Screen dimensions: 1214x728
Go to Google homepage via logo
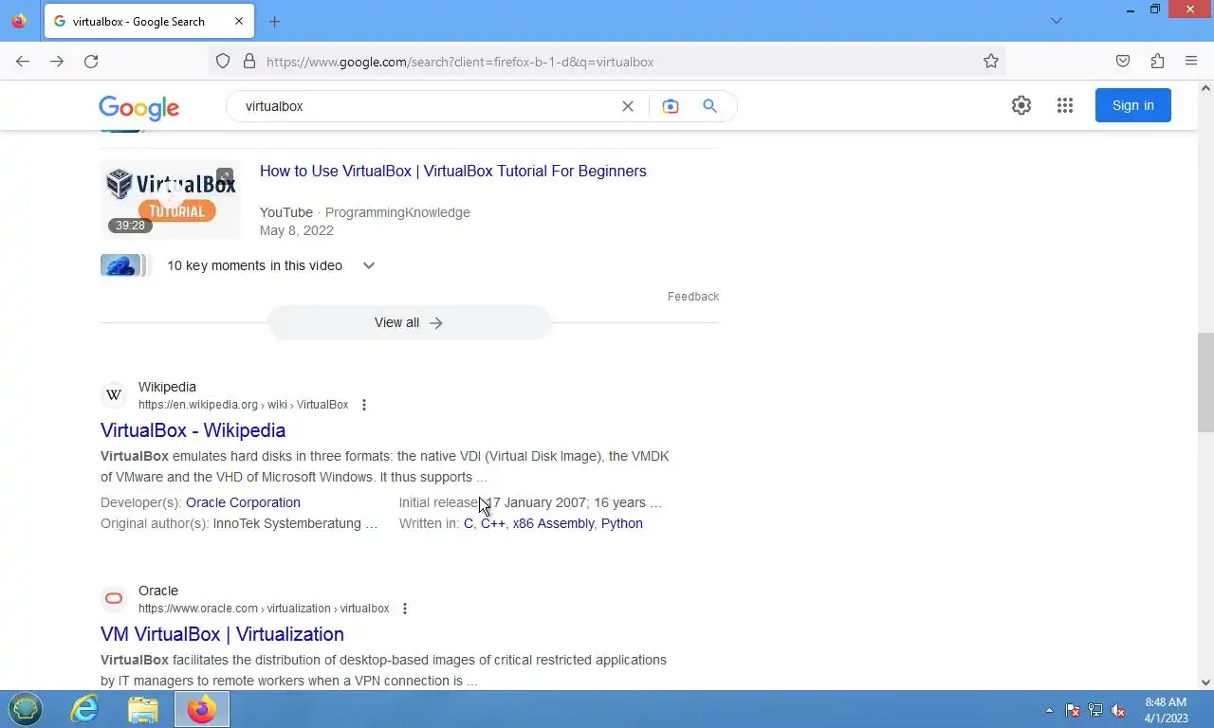(138, 108)
